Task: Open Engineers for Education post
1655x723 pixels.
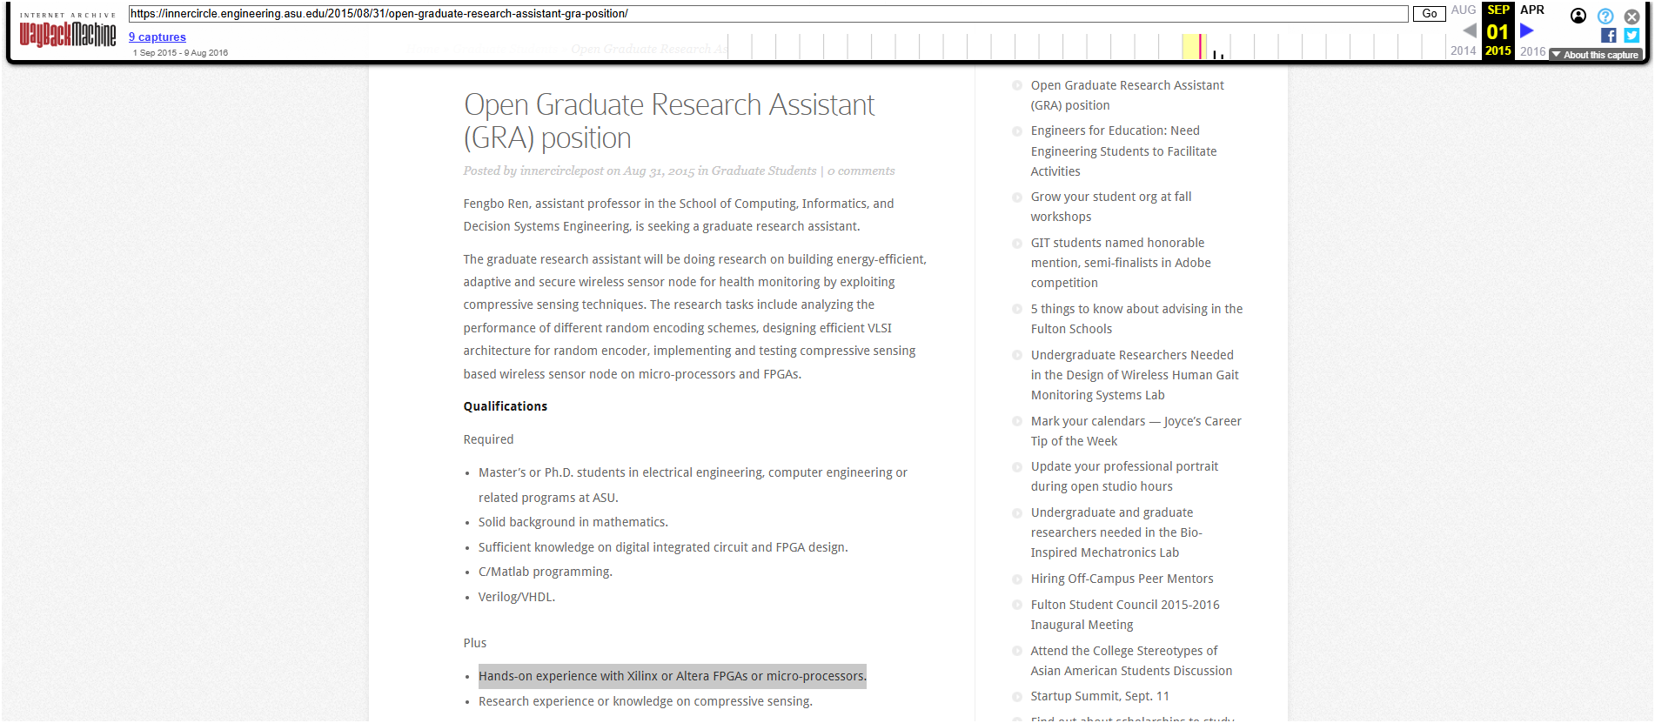Action: (1123, 151)
